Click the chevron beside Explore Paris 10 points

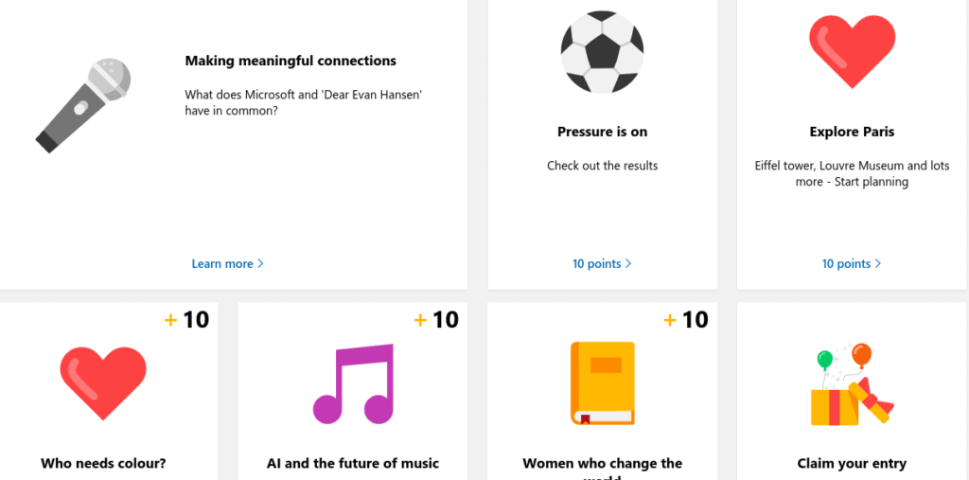click(877, 263)
